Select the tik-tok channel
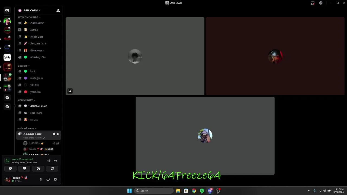The image size is (347, 195). (39, 85)
